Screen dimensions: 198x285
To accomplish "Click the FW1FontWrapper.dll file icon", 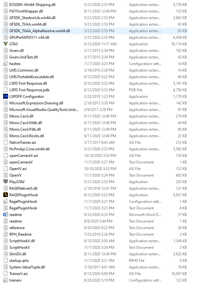I will click(6, 11).
